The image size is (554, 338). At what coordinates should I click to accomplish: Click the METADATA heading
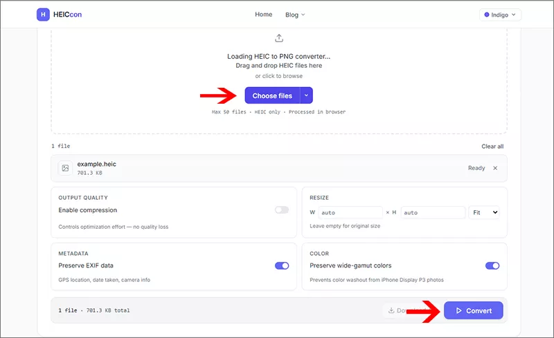pyautogui.click(x=73, y=253)
